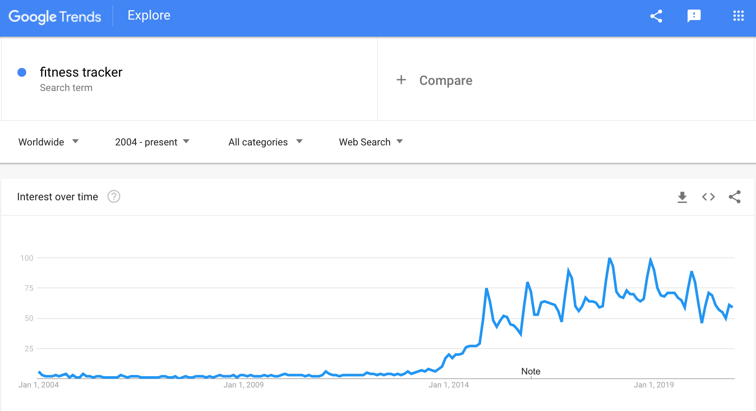Open the Google apps grid
Viewport: 756px width, 411px height.
coord(739,16)
